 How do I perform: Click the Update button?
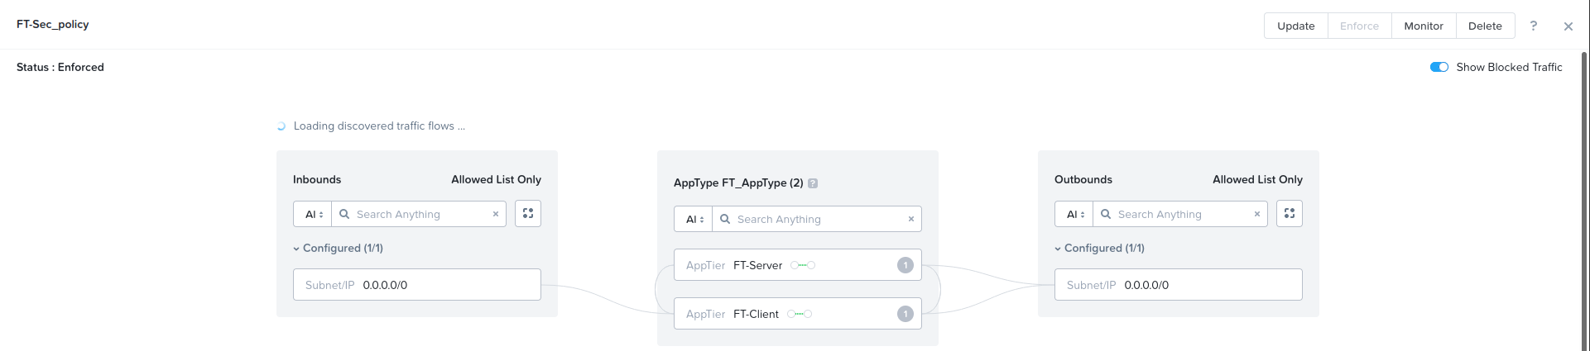(1295, 26)
